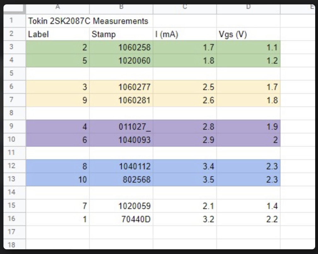The image size is (318, 254).
Task: Select current value 3.5 in row 13
Action: pyautogui.click(x=185, y=179)
